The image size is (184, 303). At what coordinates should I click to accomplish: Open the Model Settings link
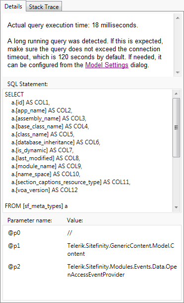click(x=107, y=65)
